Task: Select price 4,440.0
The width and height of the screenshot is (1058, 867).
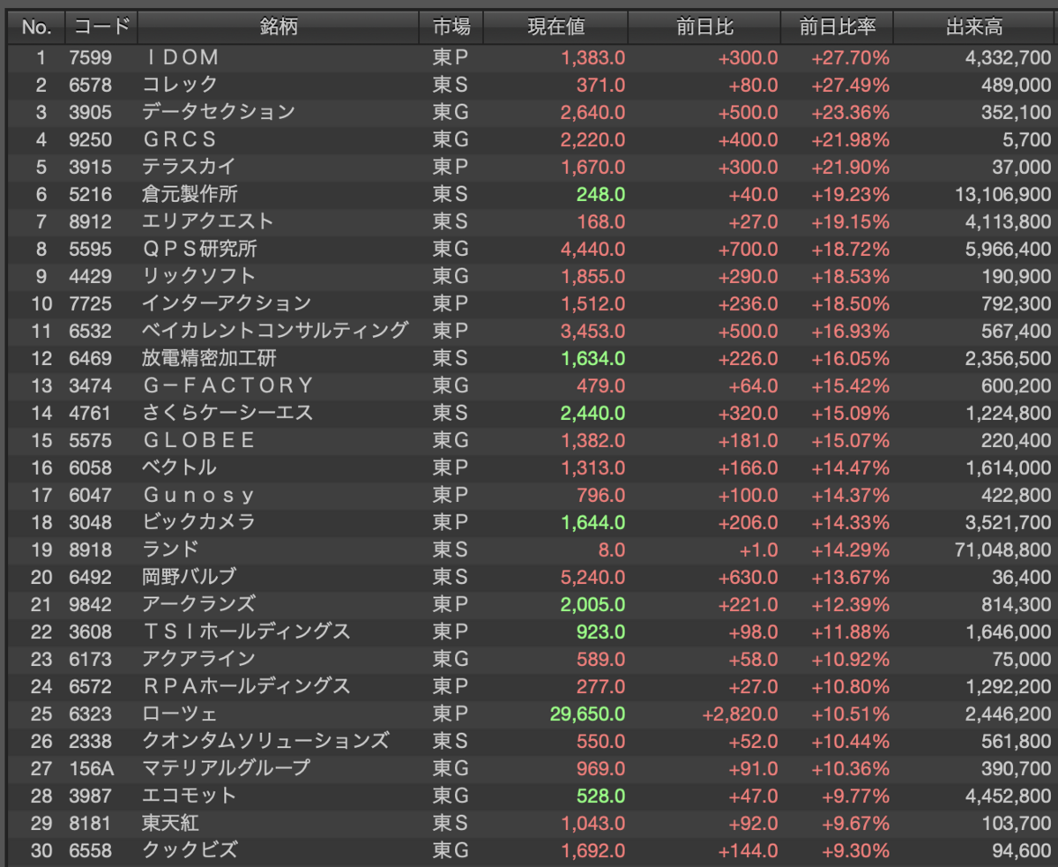Action: [x=593, y=249]
